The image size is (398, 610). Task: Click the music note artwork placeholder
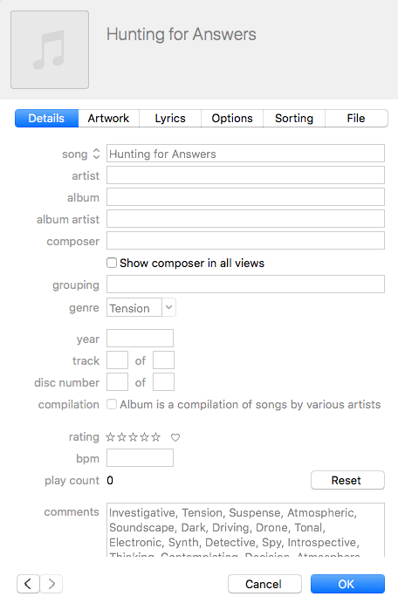click(x=50, y=50)
